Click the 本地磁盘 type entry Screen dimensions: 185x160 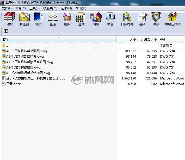point(166,45)
